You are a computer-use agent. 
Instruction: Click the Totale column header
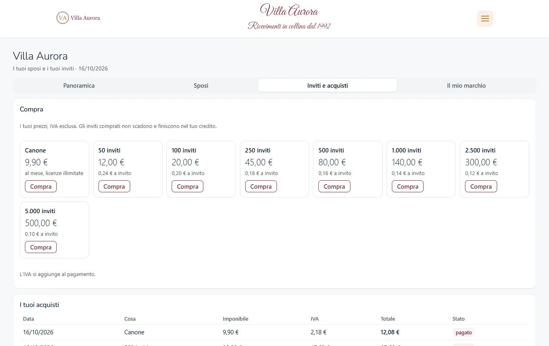388,319
